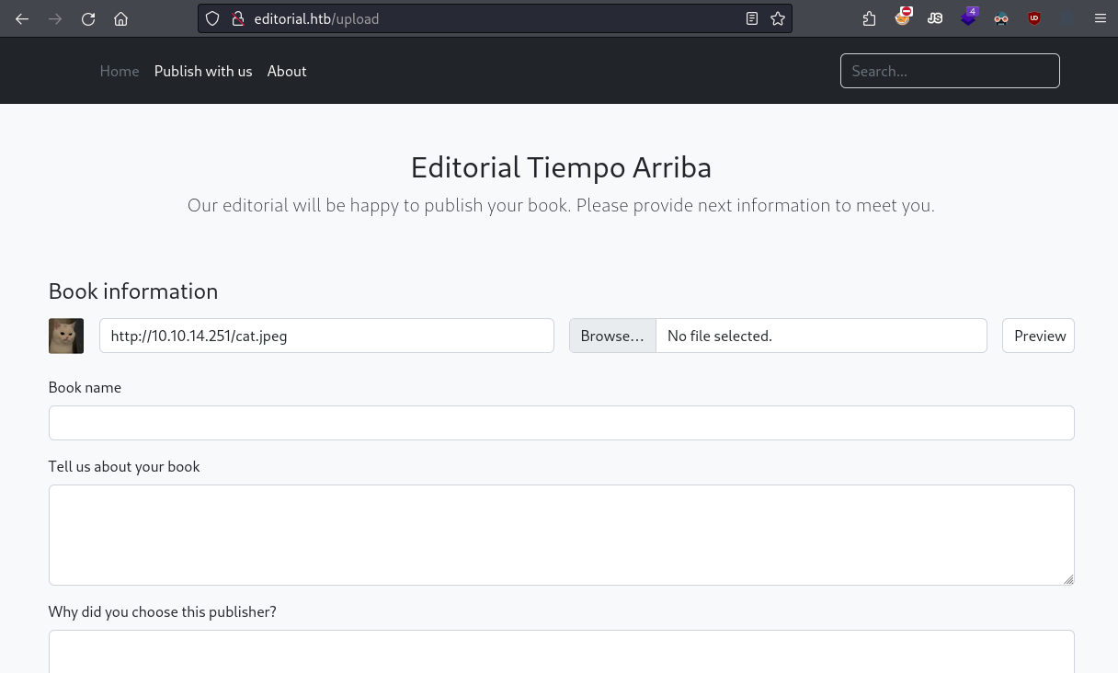Open the Extensions puzzle-piece menu
The height and width of the screenshot is (673, 1118).
coord(869,18)
